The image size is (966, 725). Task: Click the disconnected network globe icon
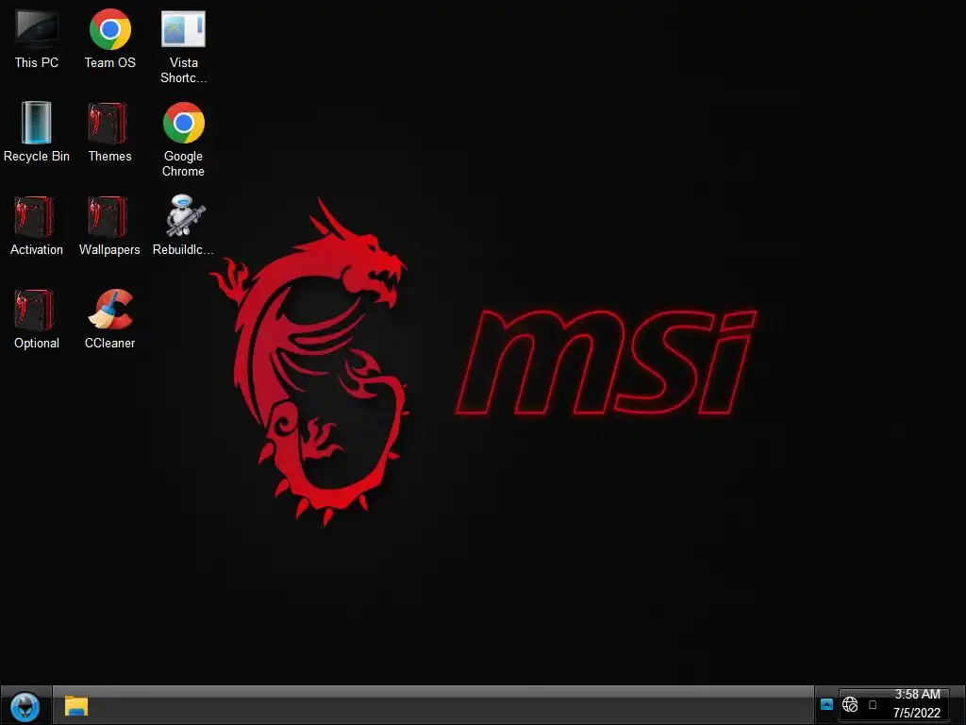(850, 704)
